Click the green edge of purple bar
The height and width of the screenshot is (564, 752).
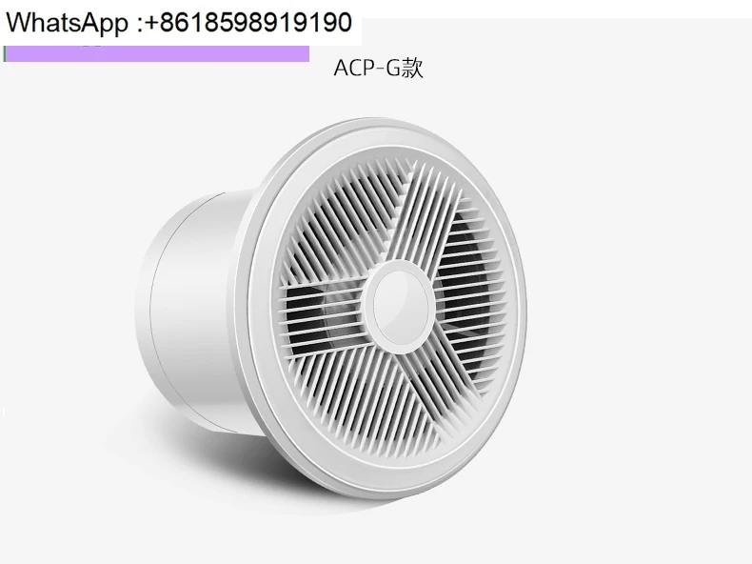click(x=5, y=53)
